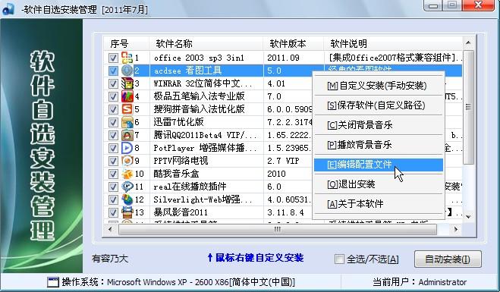Click the PotPlayer row play icon
Viewport: 500px width, 292px height.
tap(127, 148)
